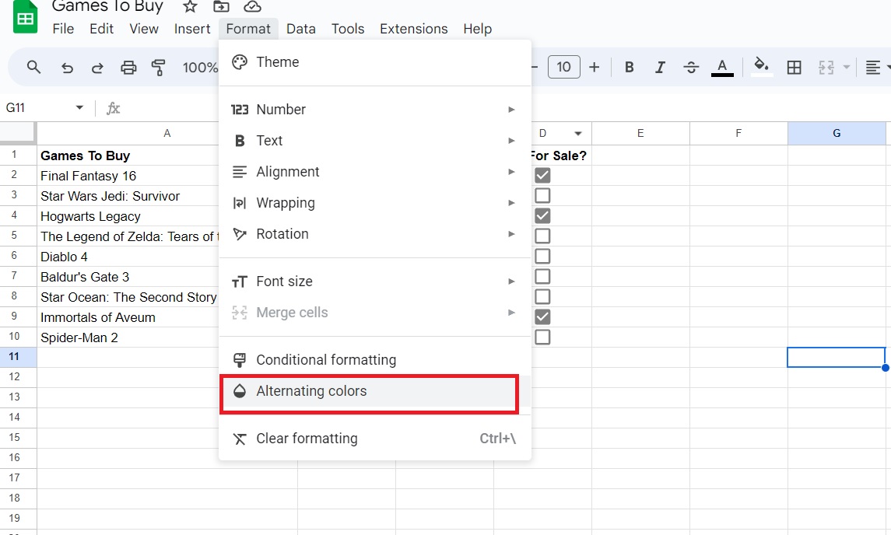
Task: Rename the Games To Buy document title
Action: [x=107, y=7]
